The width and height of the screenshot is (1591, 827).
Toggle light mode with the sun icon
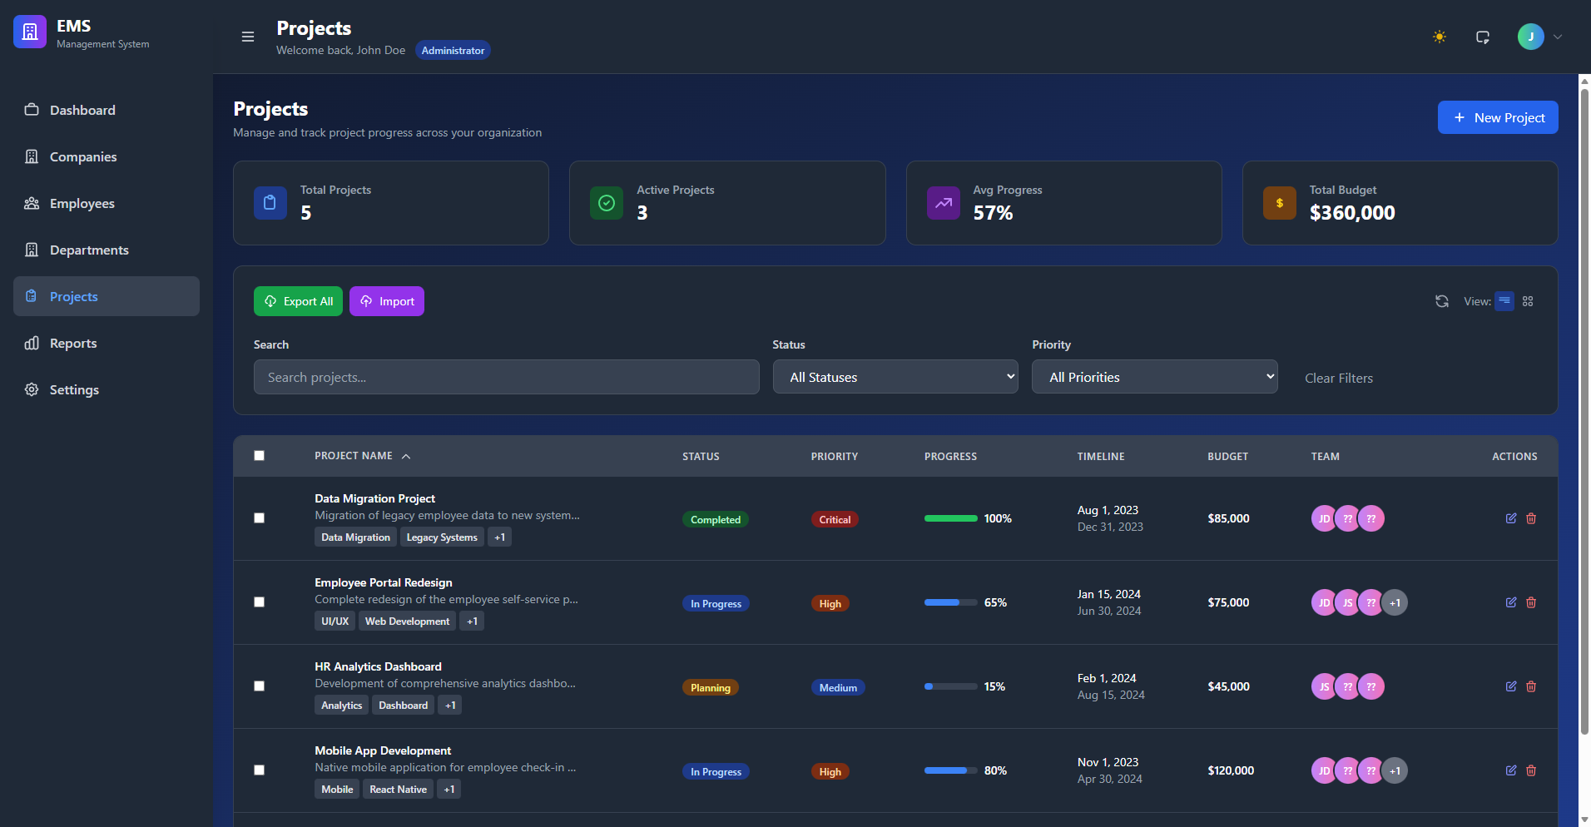click(x=1439, y=37)
